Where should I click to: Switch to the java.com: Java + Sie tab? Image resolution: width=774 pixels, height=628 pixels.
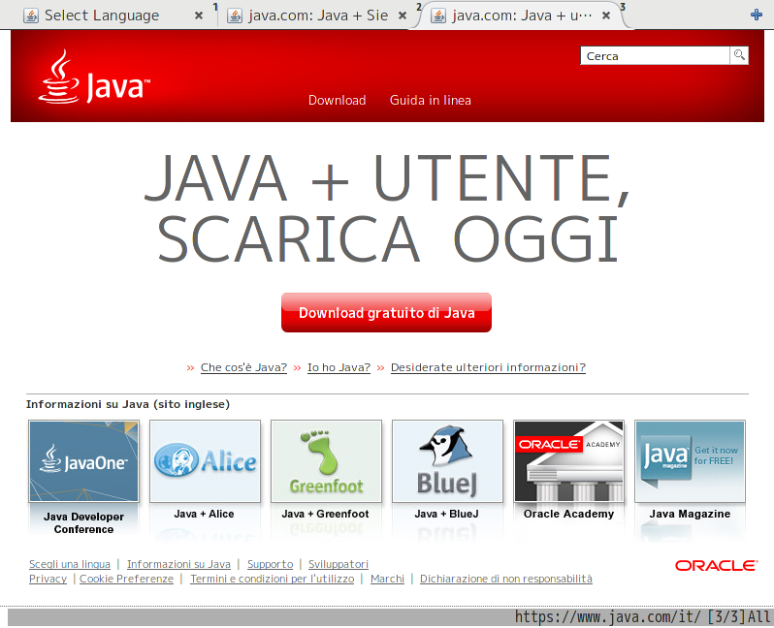tap(317, 16)
